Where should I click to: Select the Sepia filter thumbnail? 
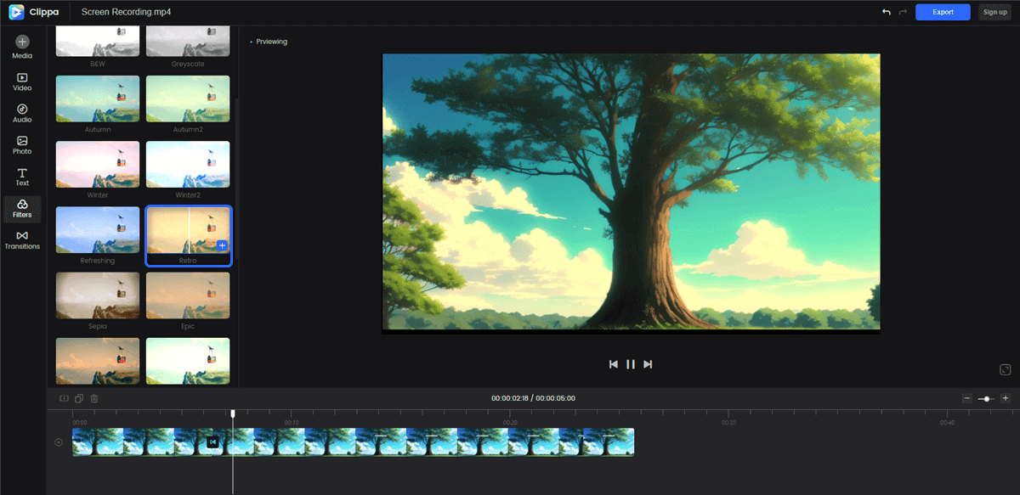coord(98,295)
